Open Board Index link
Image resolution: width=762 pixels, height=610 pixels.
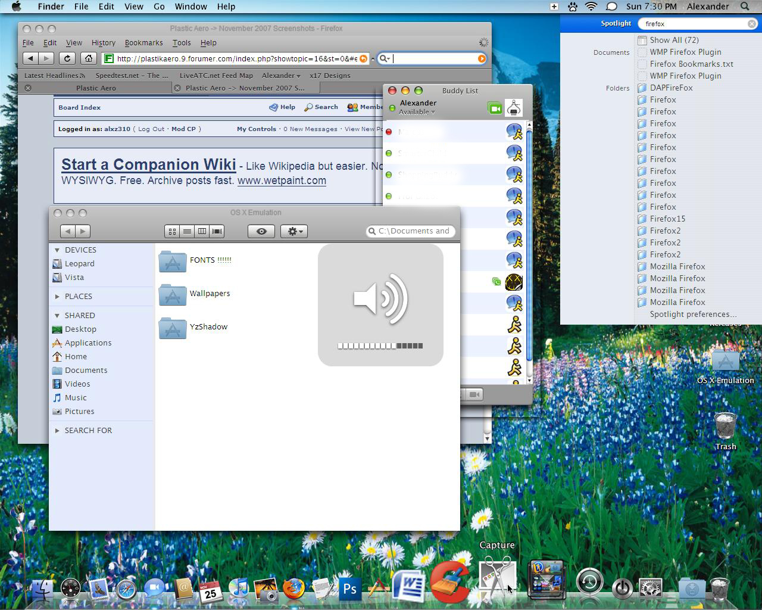(79, 108)
